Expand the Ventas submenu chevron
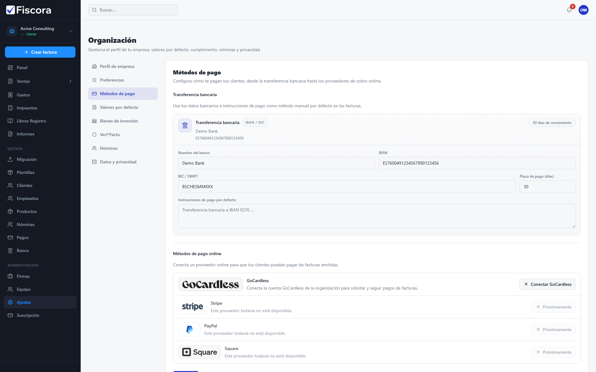This screenshot has height=372, width=596. (70, 81)
